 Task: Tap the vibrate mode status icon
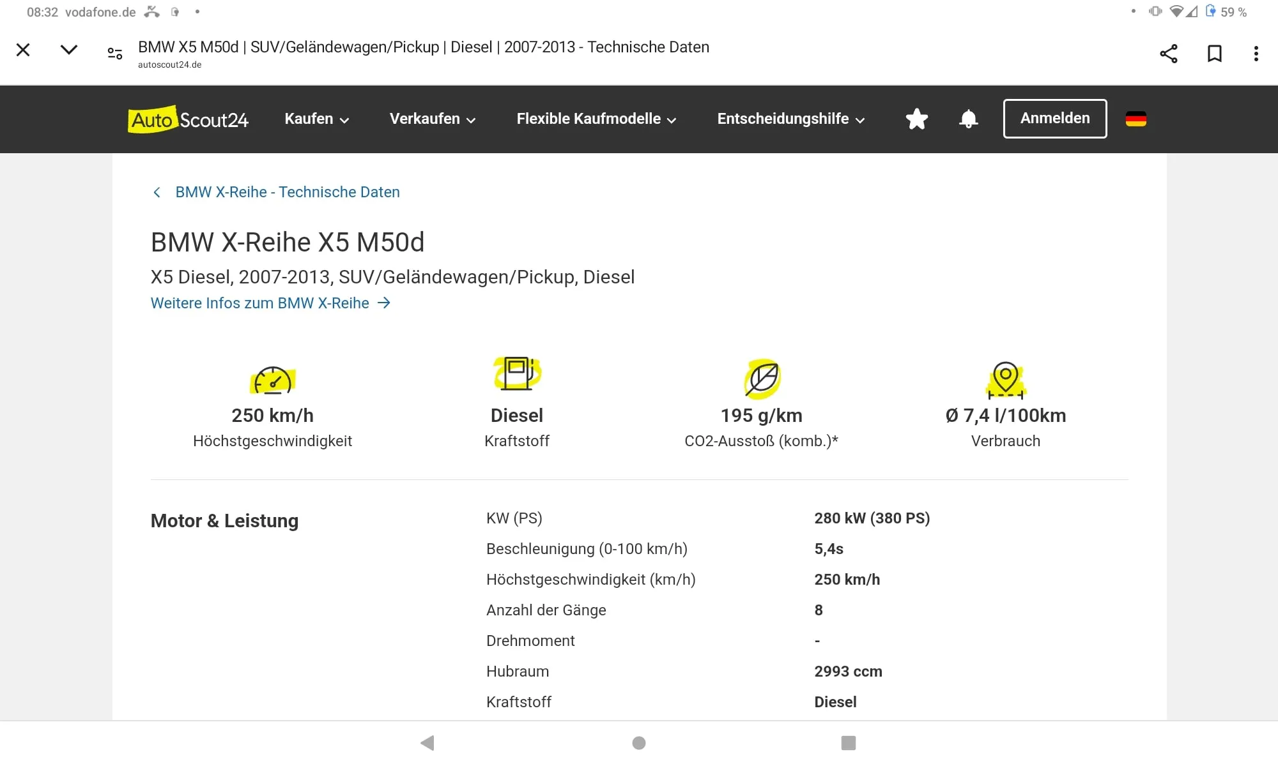tap(1155, 11)
